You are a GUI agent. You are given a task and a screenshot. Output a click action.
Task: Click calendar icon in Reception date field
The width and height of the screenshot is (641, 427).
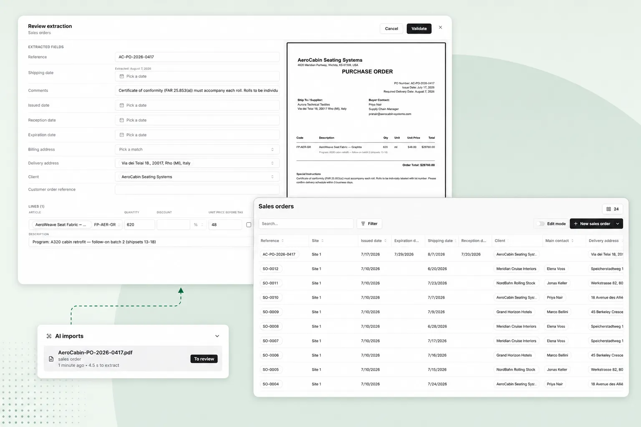pyautogui.click(x=122, y=120)
